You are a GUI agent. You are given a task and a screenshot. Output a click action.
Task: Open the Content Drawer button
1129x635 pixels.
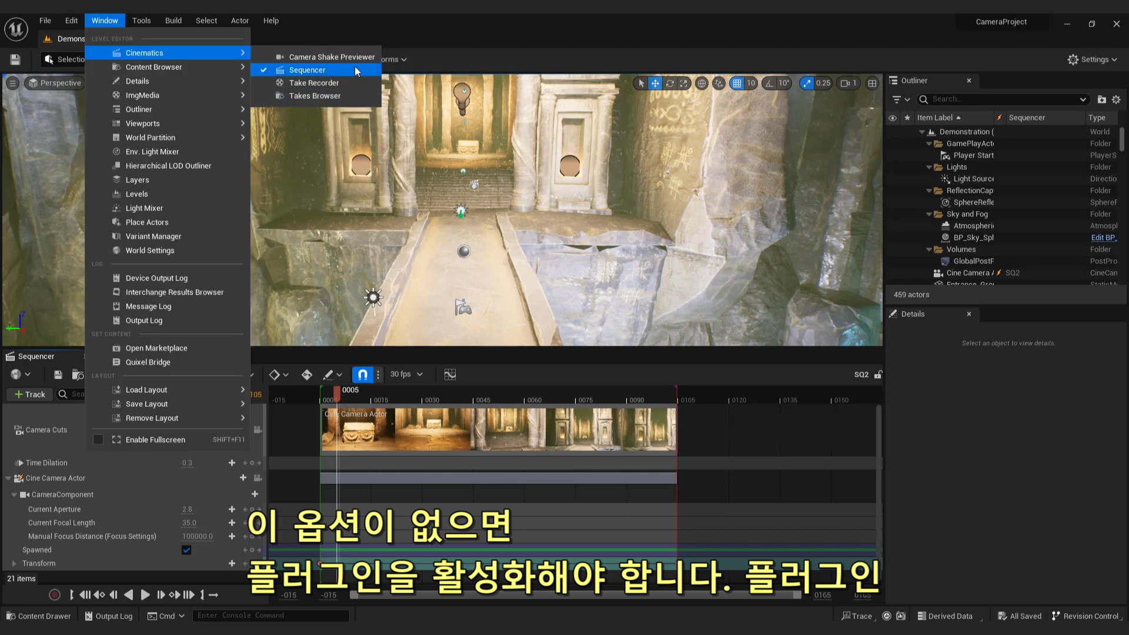point(39,616)
